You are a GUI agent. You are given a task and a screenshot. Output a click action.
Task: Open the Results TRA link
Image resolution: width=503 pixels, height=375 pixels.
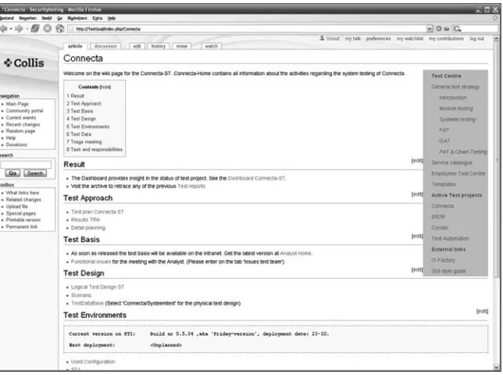85,220
